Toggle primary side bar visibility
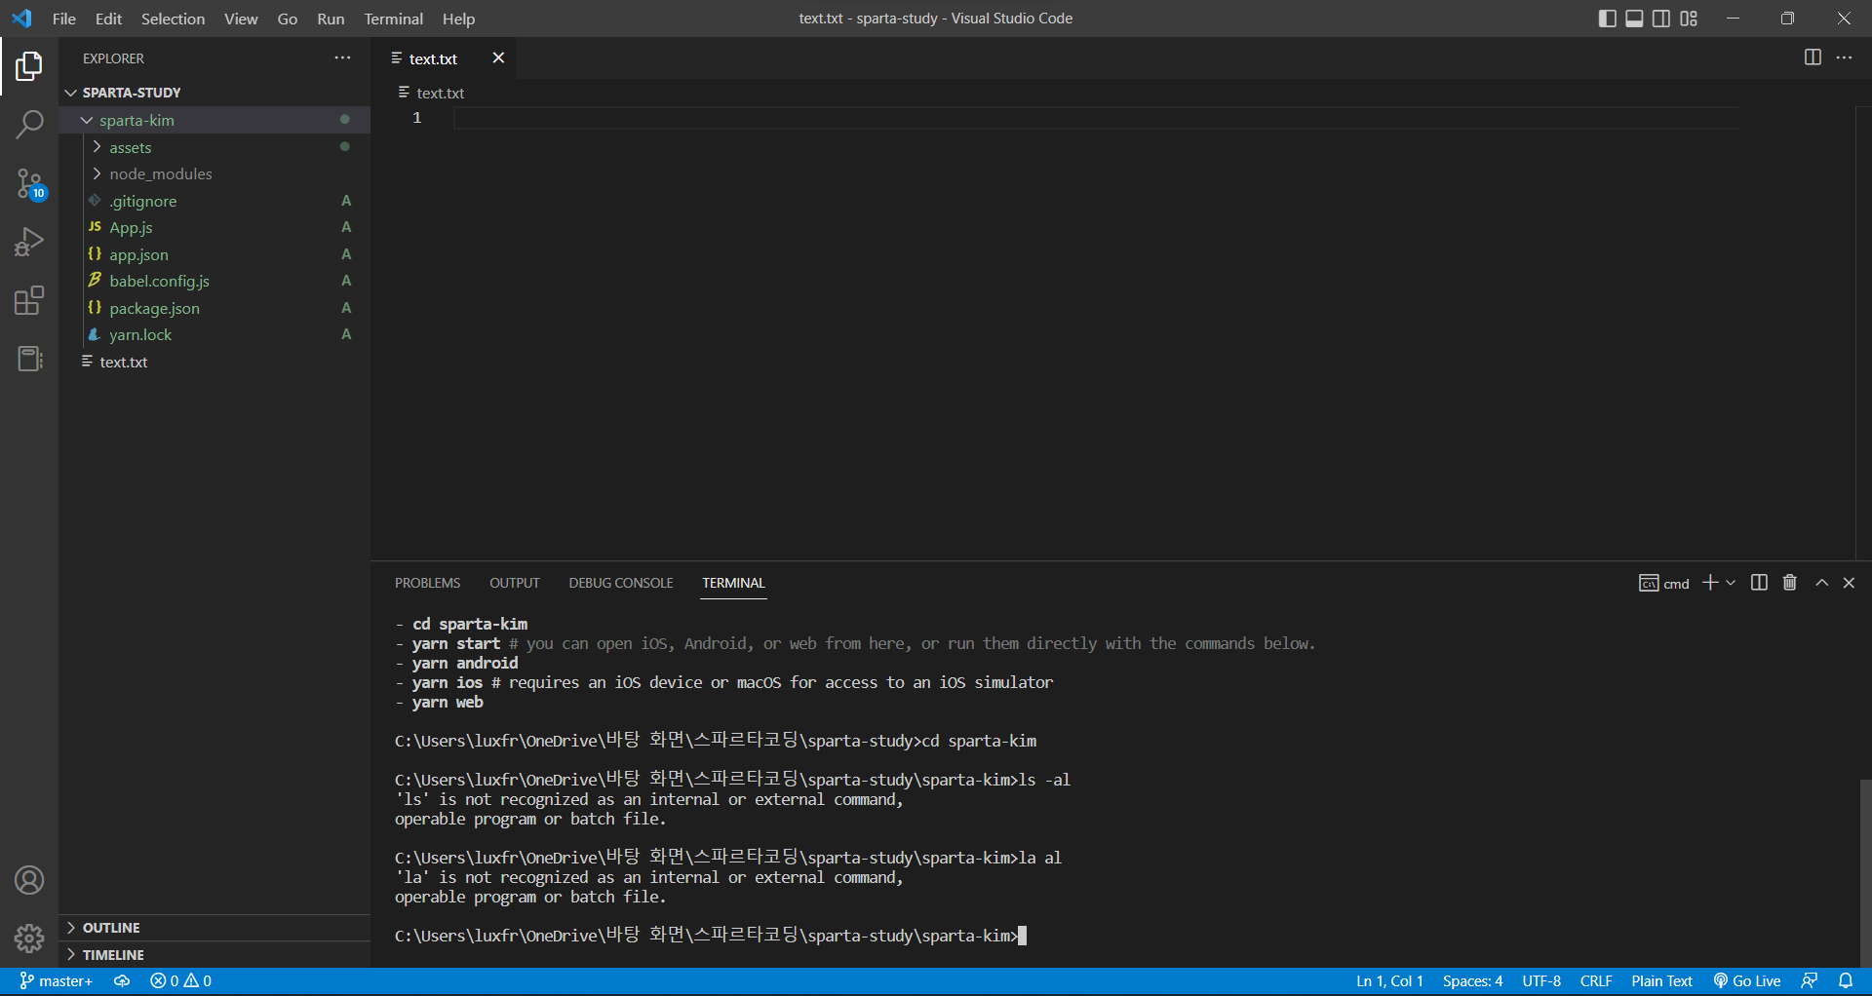1872x996 pixels. click(x=1608, y=19)
